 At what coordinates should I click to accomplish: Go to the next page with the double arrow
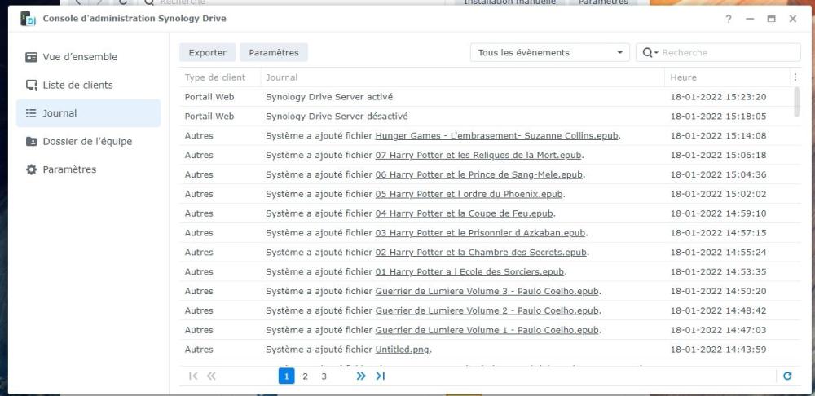(x=361, y=376)
